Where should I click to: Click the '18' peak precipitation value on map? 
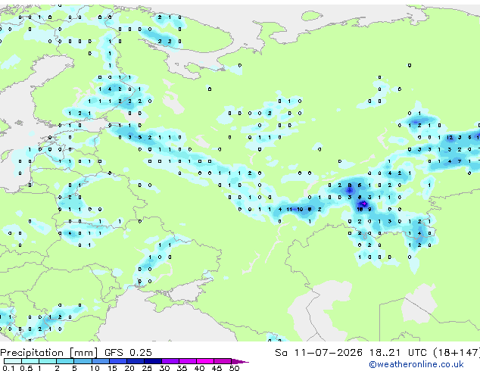point(360,210)
